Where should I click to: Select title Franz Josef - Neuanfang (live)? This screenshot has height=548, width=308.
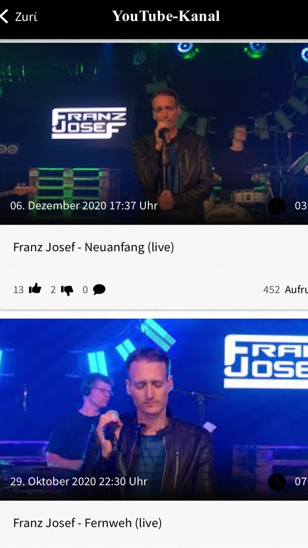click(94, 247)
